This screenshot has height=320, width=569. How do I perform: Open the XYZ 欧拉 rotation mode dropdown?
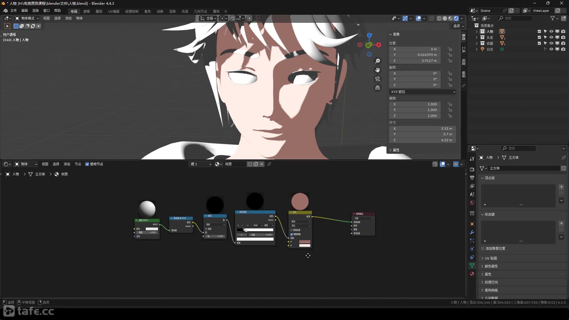point(423,92)
